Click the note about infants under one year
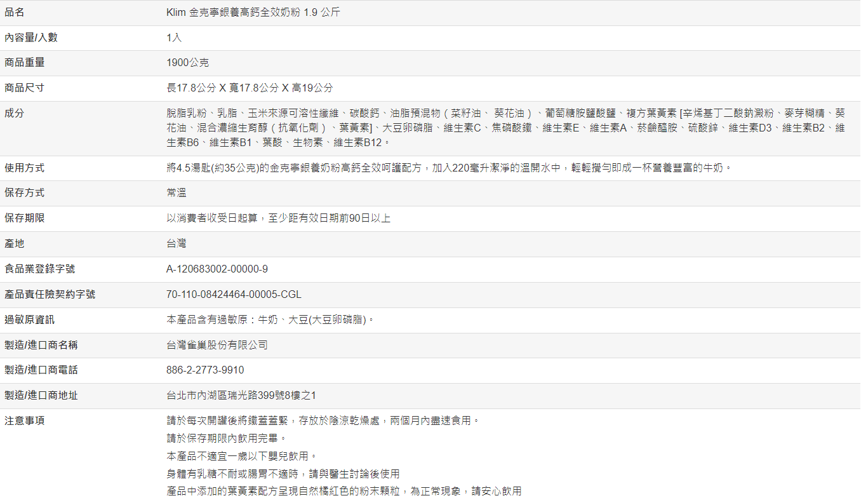 coord(241,456)
